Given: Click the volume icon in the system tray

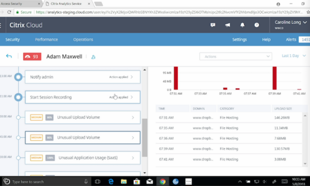Looking at the screenshot, I should [265, 182].
